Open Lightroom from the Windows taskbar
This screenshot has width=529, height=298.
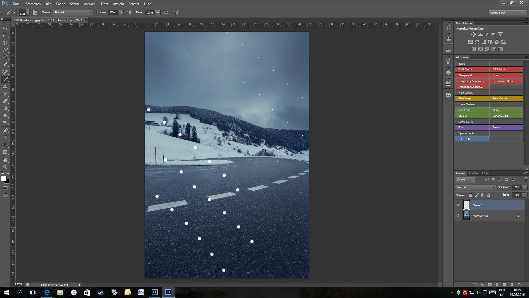(155, 292)
